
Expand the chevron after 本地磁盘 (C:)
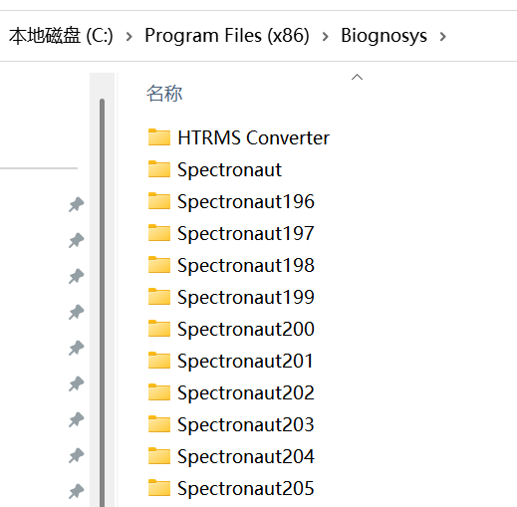(129, 36)
